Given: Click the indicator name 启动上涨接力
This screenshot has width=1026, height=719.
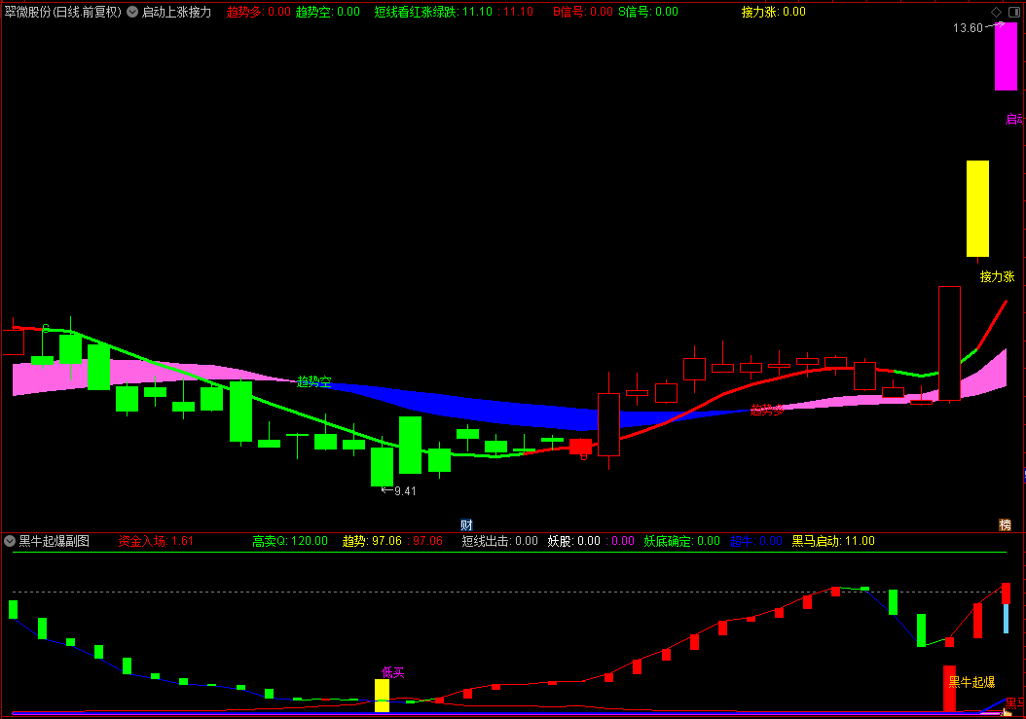Looking at the screenshot, I should [x=176, y=12].
